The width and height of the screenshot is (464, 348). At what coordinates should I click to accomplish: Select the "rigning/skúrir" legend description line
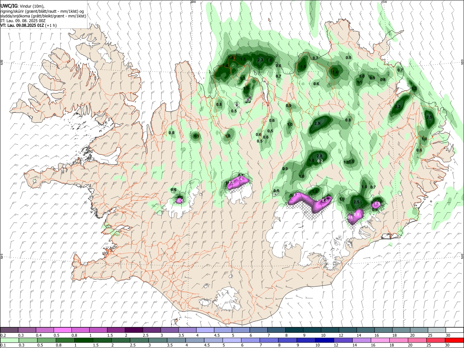pyautogui.click(x=42, y=11)
